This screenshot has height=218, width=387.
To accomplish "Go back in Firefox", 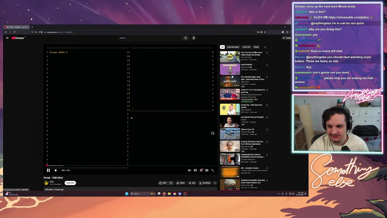I will 6,32.
